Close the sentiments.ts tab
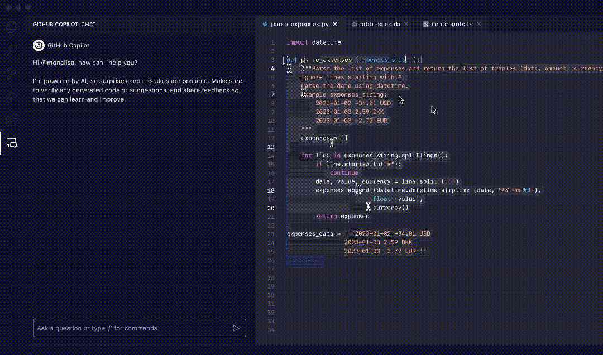603x355 pixels. tap(479, 24)
